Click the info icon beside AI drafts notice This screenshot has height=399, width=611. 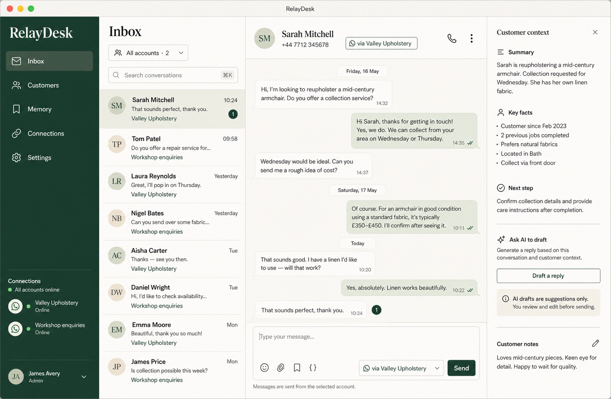[x=506, y=299]
